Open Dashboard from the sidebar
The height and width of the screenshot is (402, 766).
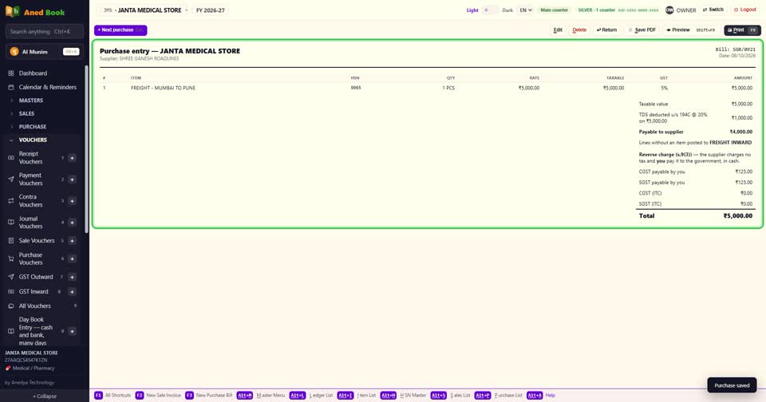click(33, 73)
